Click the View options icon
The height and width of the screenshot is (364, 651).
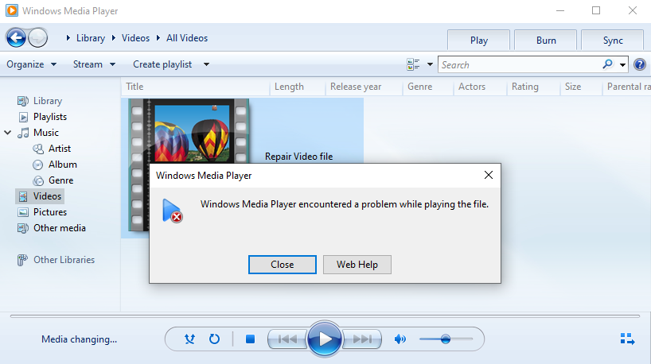coord(413,64)
